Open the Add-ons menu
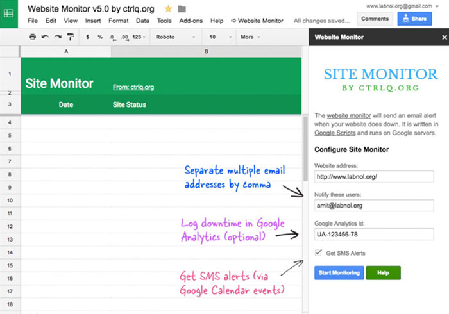The width and height of the screenshot is (449, 314). [x=191, y=21]
